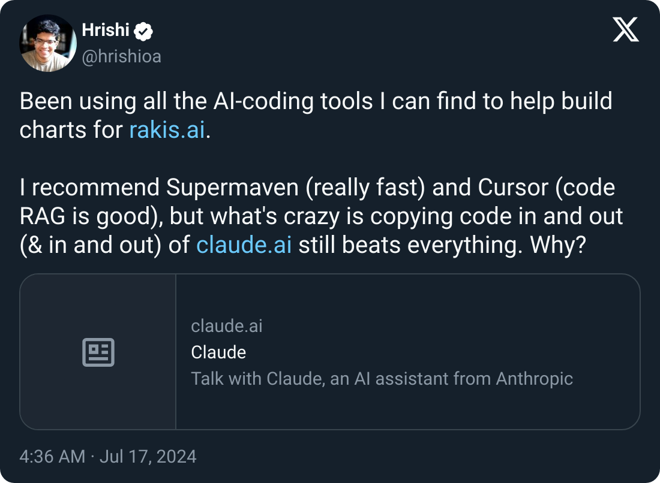Open the claude.ai link in the tweet body
This screenshot has height=483, width=660.
(x=243, y=244)
